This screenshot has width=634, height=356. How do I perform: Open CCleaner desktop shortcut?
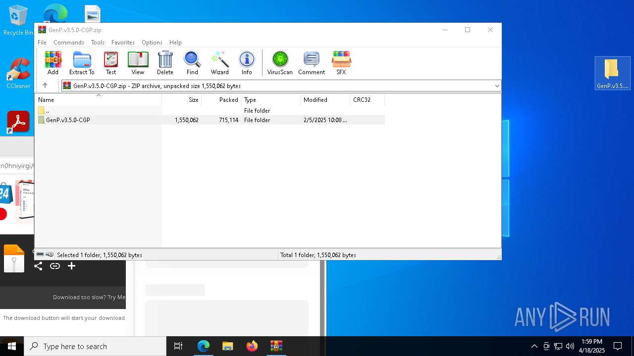[18, 74]
